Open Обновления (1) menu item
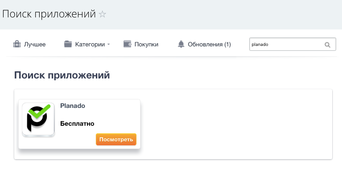342x173 pixels. click(x=210, y=45)
